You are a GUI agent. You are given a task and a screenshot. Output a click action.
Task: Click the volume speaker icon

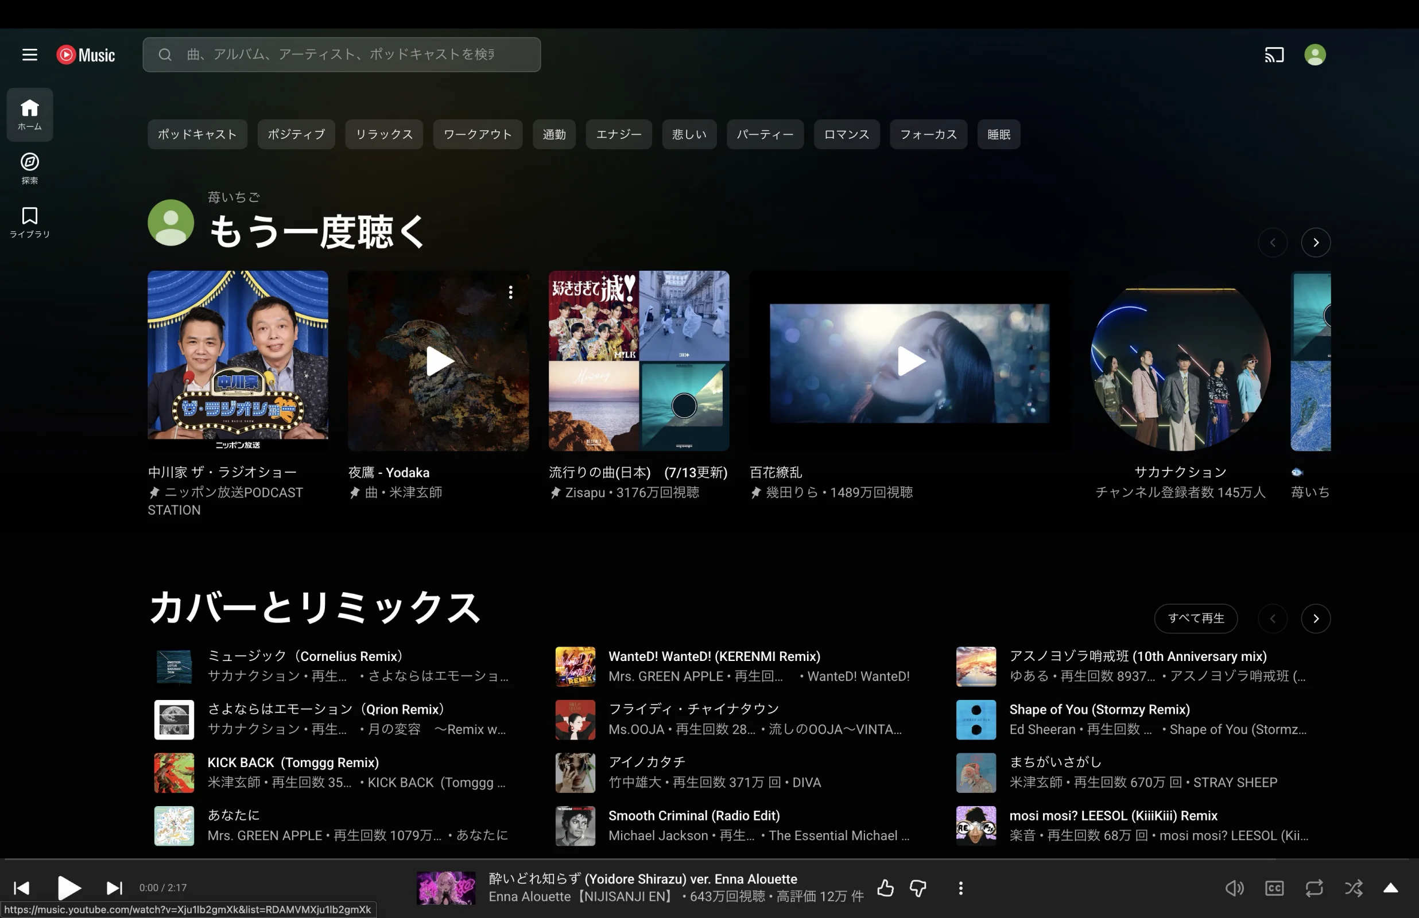(x=1234, y=888)
